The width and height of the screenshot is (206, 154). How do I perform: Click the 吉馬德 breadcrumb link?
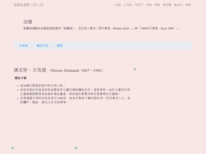(24, 46)
